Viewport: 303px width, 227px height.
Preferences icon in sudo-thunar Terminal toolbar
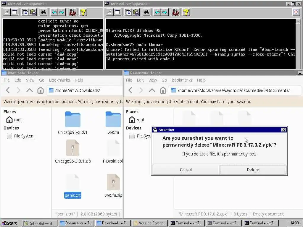(175, 12)
